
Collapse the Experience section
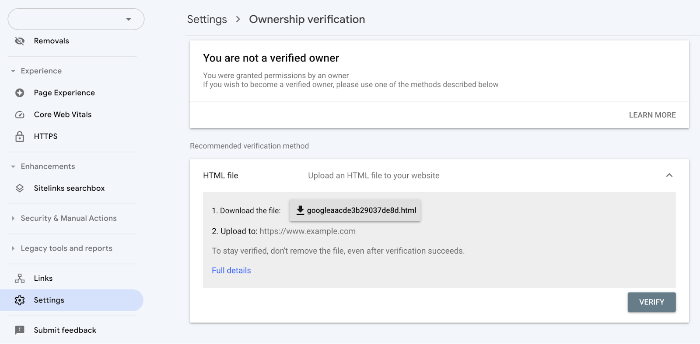click(13, 71)
